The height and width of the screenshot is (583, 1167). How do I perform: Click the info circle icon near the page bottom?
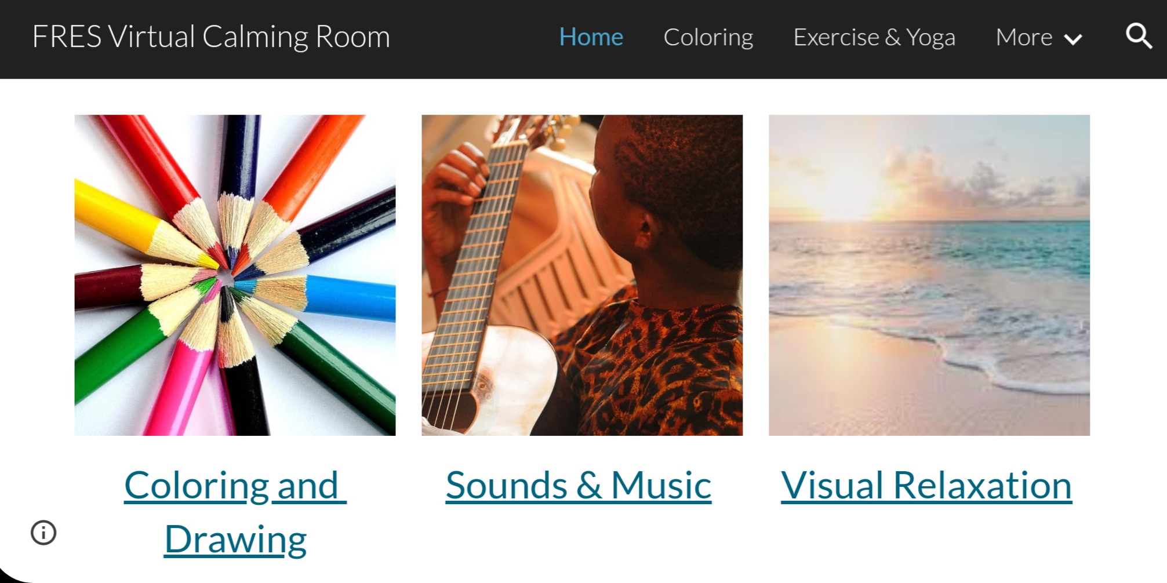pos(44,533)
